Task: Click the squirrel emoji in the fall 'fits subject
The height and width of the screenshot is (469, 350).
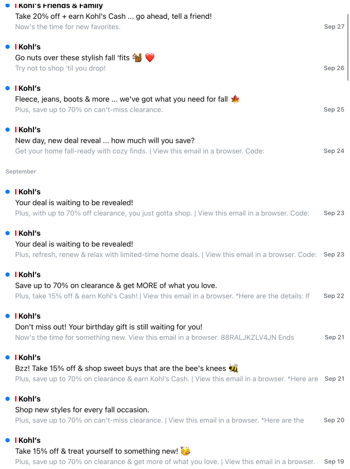Action: pyautogui.click(x=137, y=58)
